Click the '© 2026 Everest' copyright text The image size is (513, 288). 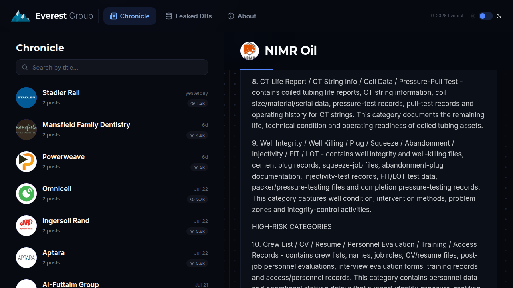point(447,16)
